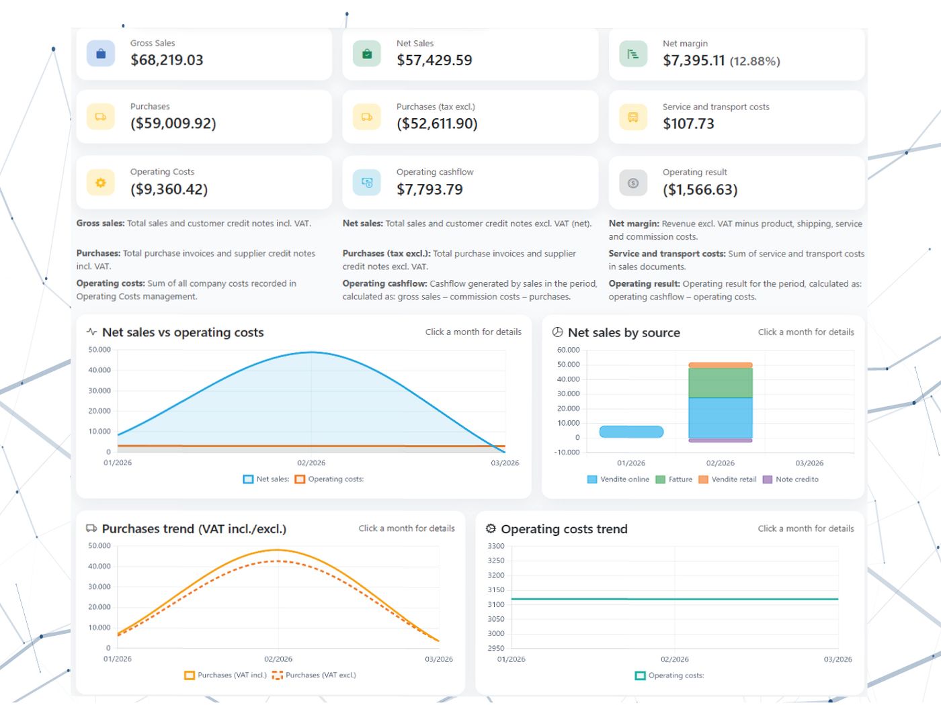The image size is (941, 705).
Task: Click the Net margin chart icon
Action: tap(633, 54)
